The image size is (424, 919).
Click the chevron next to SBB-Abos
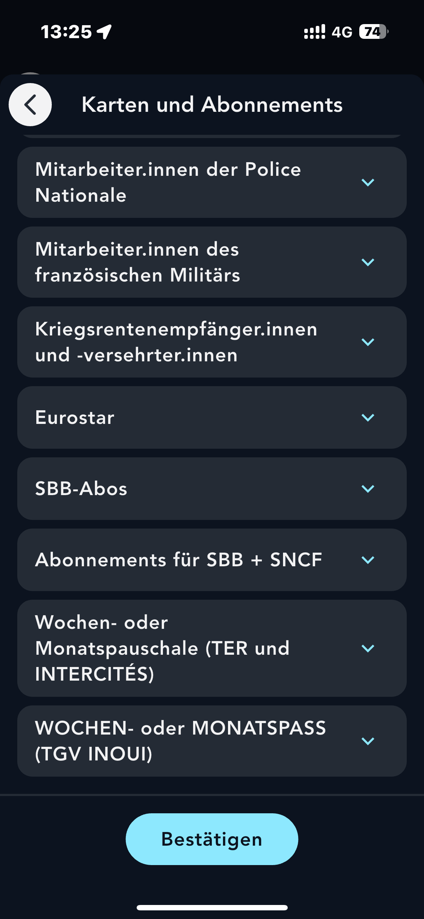coord(368,489)
